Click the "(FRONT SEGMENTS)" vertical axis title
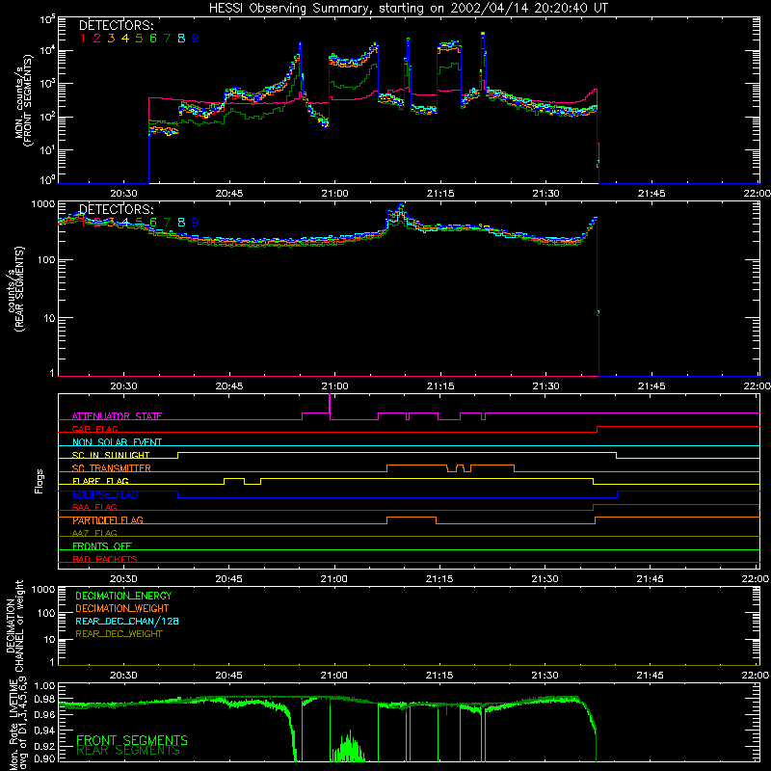 [29, 100]
